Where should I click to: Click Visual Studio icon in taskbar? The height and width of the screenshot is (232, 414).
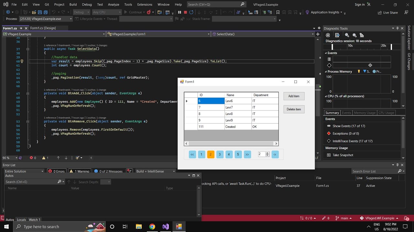[166, 227]
